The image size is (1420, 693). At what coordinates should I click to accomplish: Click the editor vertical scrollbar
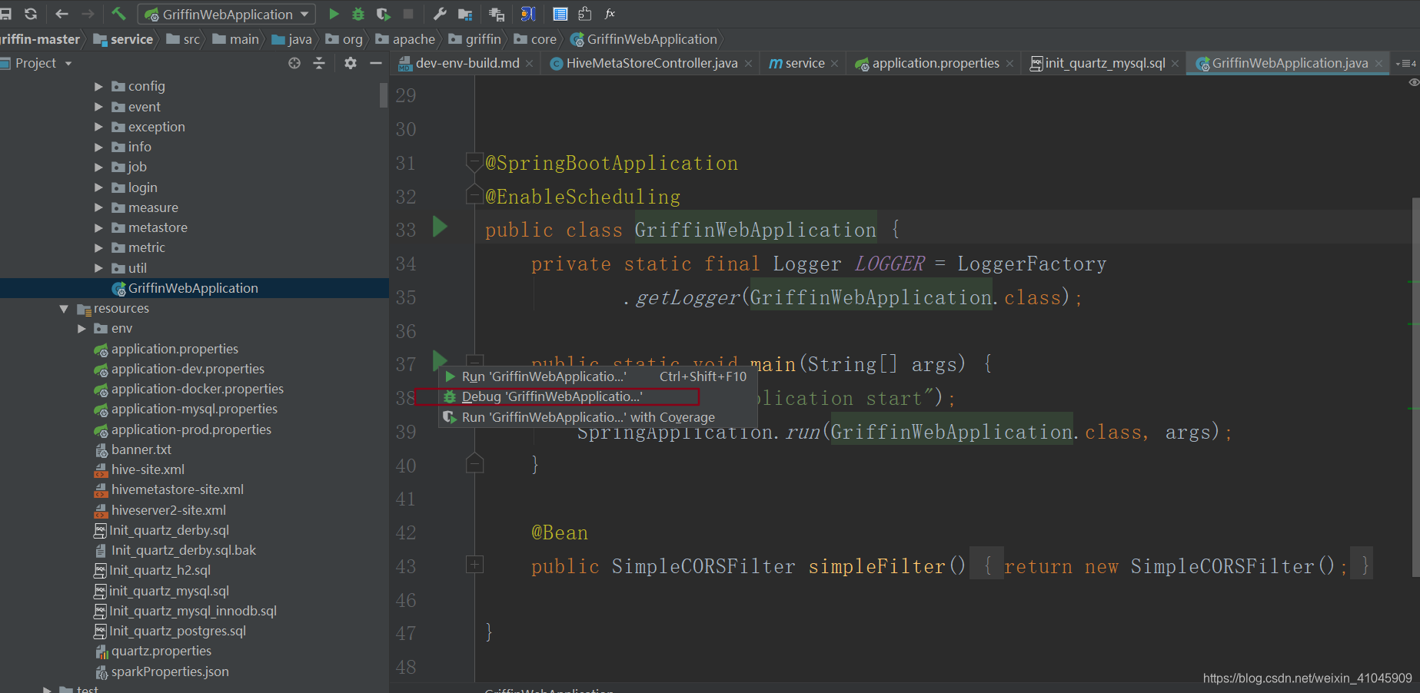(1416, 386)
